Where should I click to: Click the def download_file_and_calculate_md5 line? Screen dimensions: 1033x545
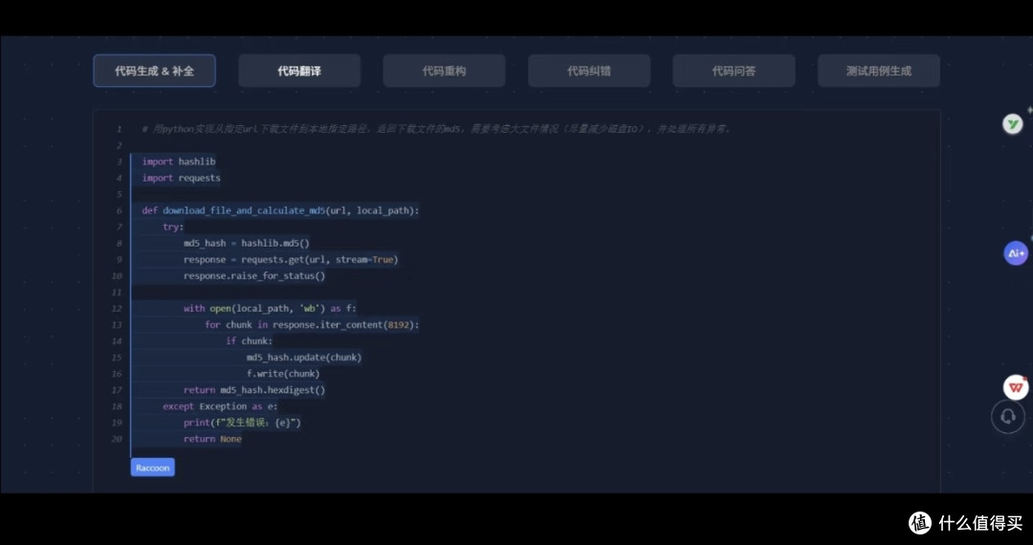280,210
